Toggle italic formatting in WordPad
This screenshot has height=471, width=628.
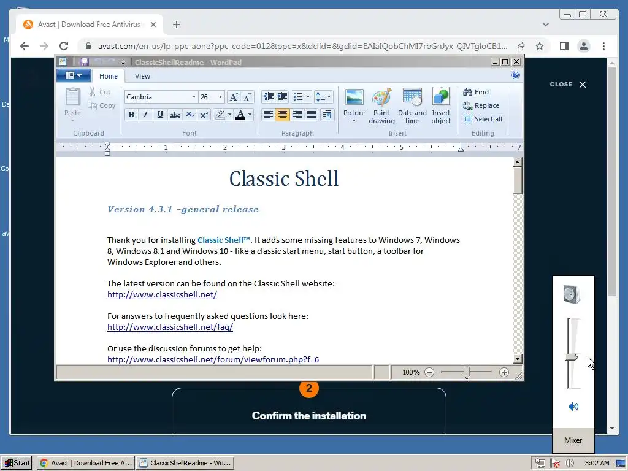pyautogui.click(x=145, y=115)
